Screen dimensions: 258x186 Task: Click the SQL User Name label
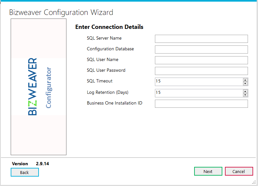click(102, 59)
